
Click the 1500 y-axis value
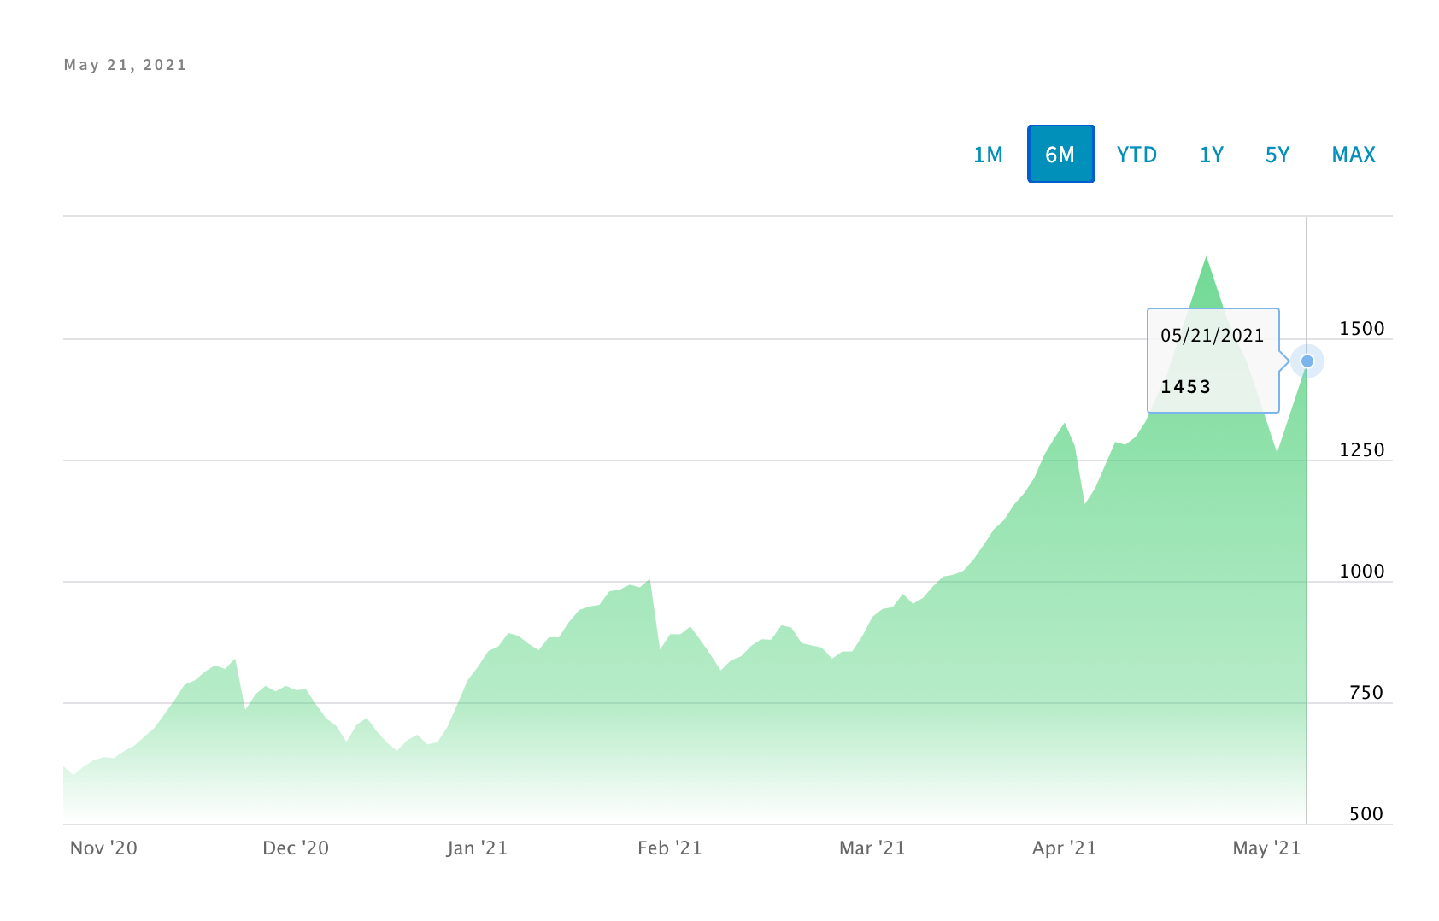pyautogui.click(x=1361, y=329)
